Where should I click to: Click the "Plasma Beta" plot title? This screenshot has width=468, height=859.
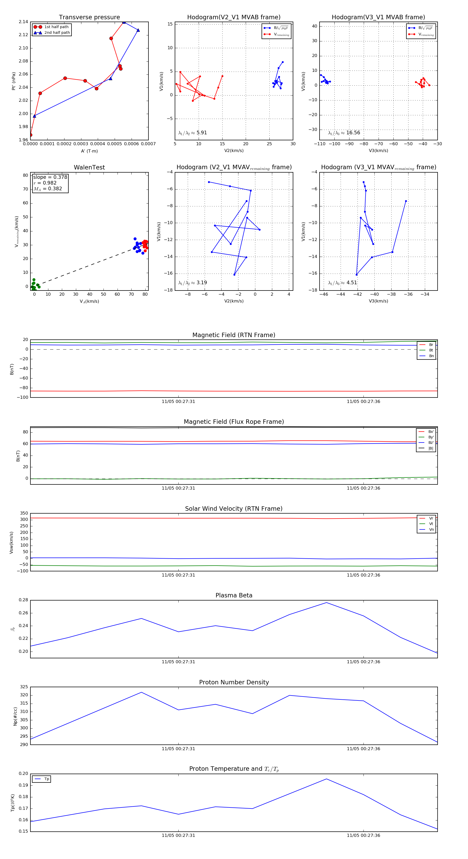234,596
